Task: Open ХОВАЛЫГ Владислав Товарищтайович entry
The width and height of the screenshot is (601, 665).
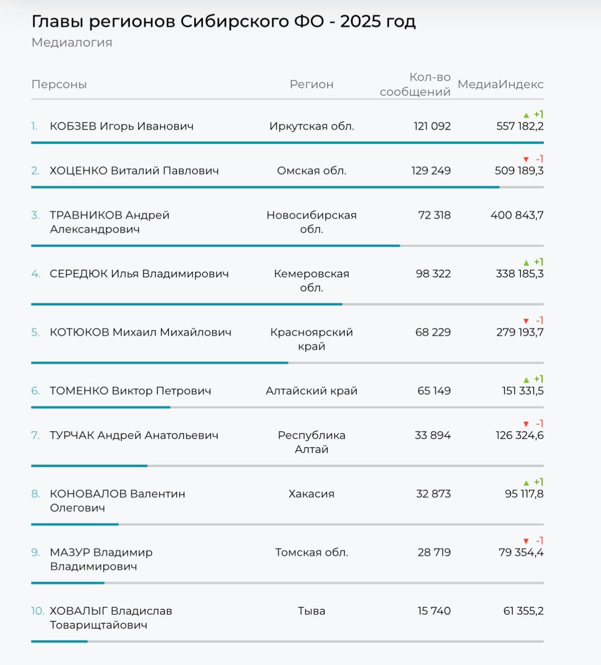Action: [111, 618]
